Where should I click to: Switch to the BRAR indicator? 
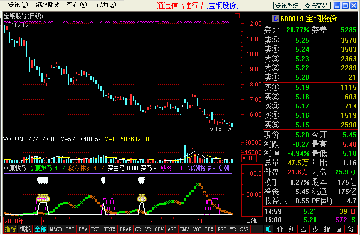click(x=125, y=229)
